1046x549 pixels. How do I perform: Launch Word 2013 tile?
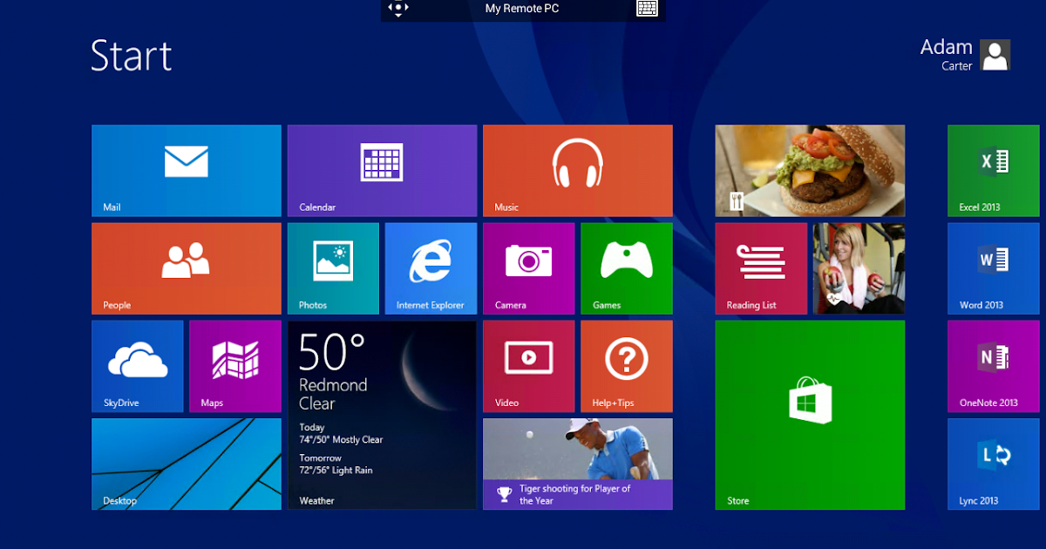click(x=994, y=268)
